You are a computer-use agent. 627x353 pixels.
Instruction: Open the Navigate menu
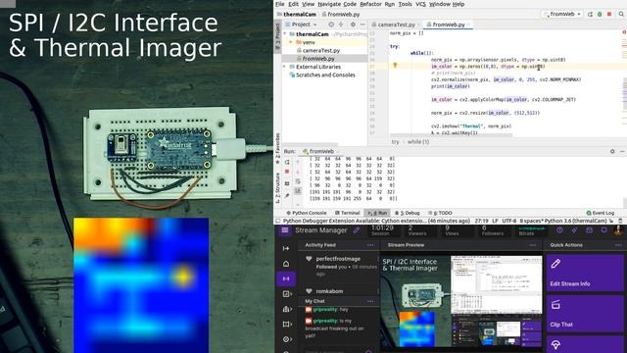click(329, 4)
